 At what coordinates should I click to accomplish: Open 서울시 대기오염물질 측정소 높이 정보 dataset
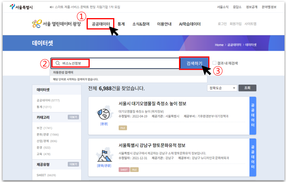(152, 104)
